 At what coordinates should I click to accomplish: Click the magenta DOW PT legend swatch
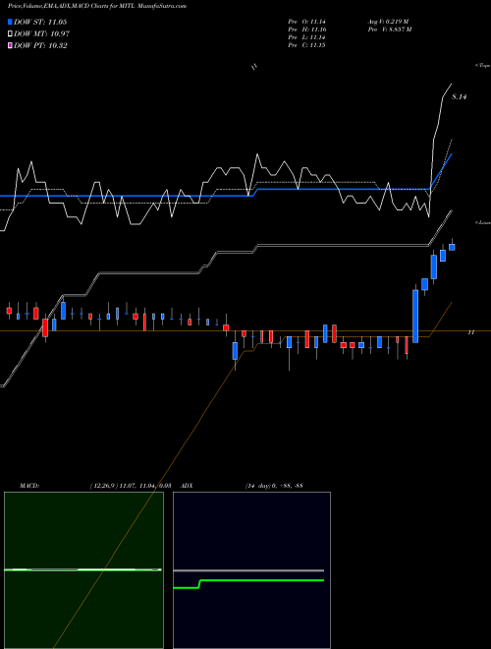click(x=10, y=45)
